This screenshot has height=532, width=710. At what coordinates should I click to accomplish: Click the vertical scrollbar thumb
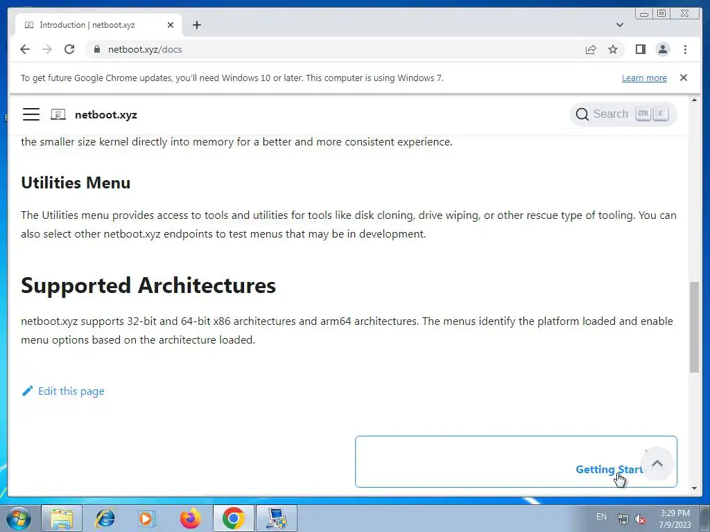pyautogui.click(x=694, y=327)
